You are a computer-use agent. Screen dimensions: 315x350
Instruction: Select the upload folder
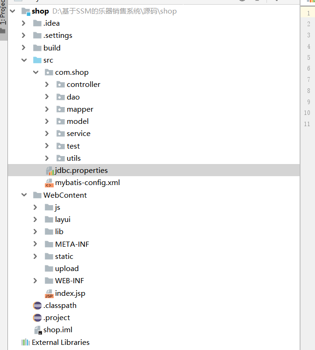67,269
